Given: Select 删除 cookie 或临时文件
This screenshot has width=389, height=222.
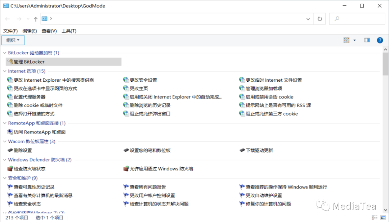Looking at the screenshot, I should (x=38, y=105).
